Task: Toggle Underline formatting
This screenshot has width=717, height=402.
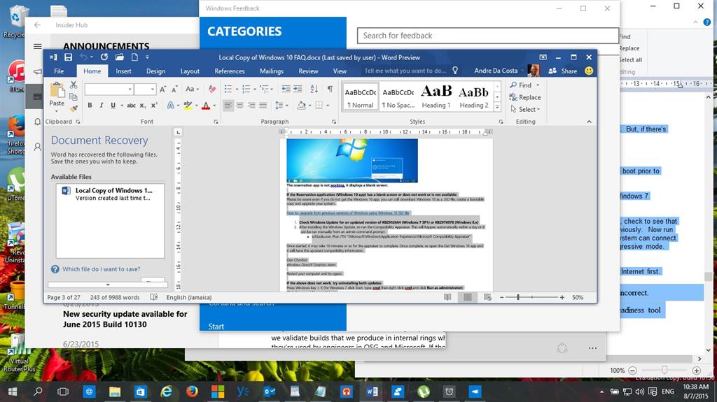Action: pos(113,106)
